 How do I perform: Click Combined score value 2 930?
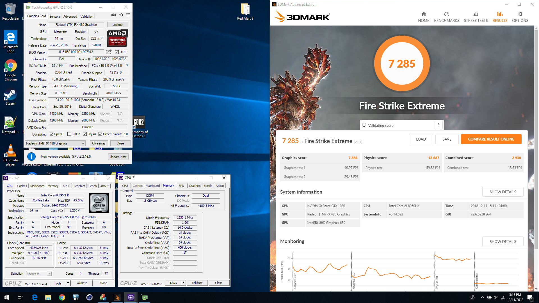tap(516, 158)
